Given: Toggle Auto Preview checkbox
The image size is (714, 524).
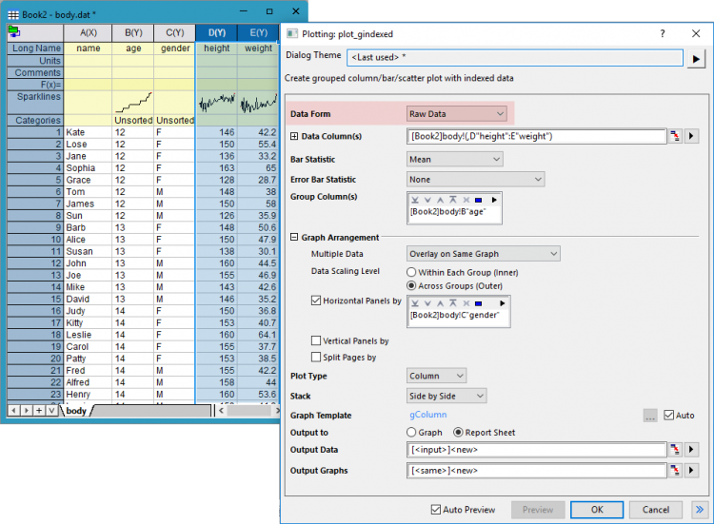Looking at the screenshot, I should pos(436,510).
